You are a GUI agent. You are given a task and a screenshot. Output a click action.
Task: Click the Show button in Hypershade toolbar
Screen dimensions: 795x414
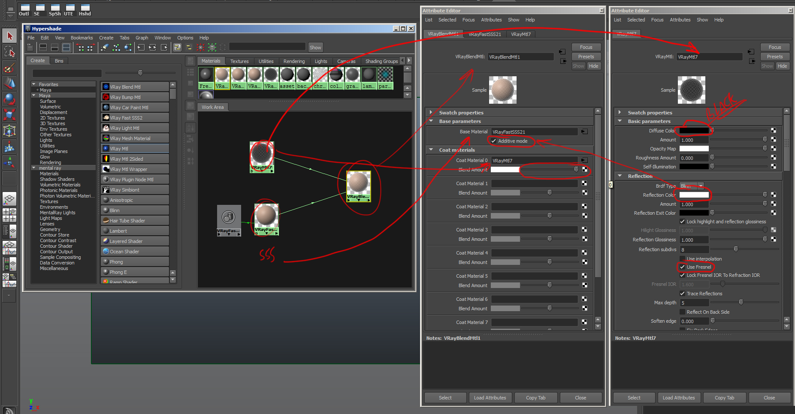(x=315, y=48)
